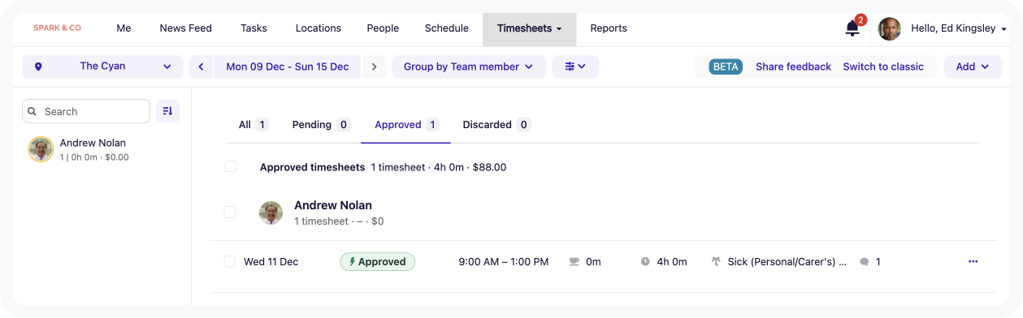Open the Mon 09 Dec - Sun 15 Dec date picker
The image size is (1023, 318).
(288, 67)
